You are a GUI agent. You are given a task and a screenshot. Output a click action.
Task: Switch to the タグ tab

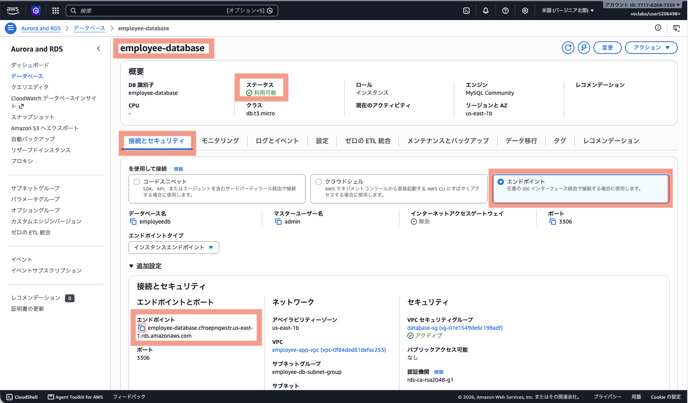[x=560, y=141]
